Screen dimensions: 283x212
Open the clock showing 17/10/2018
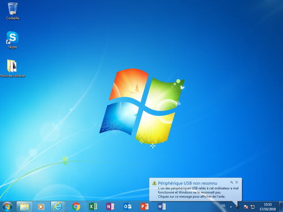tap(268, 207)
